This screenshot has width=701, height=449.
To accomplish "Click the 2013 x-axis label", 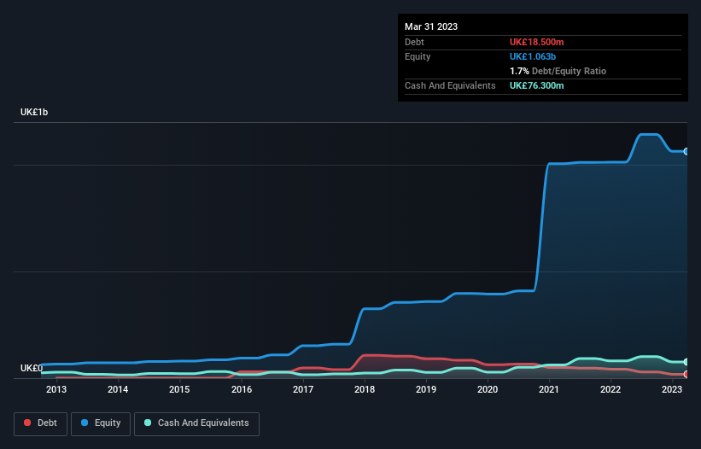I will click(56, 389).
